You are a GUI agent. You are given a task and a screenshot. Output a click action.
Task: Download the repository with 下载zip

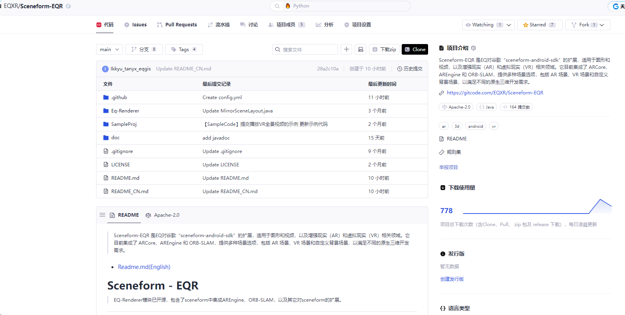pos(384,49)
